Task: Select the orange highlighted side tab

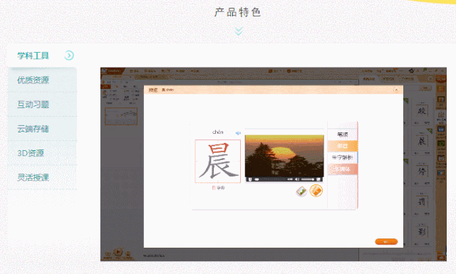Action: coord(342,146)
